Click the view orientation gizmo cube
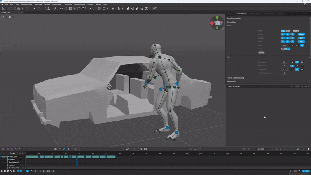Screen dimensions: 311x175 [x=217, y=23]
